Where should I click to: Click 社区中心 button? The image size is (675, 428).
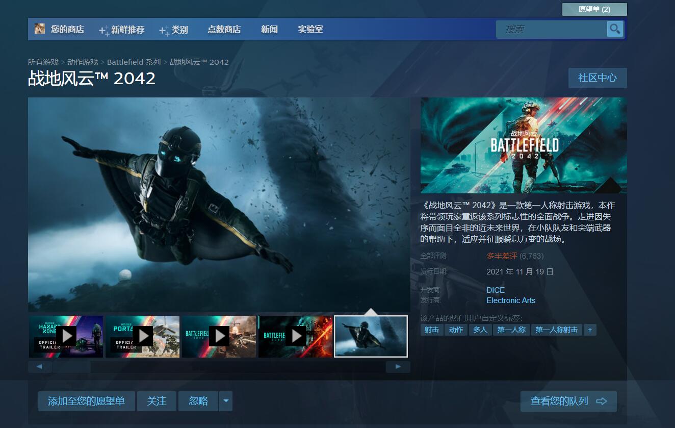pos(598,78)
